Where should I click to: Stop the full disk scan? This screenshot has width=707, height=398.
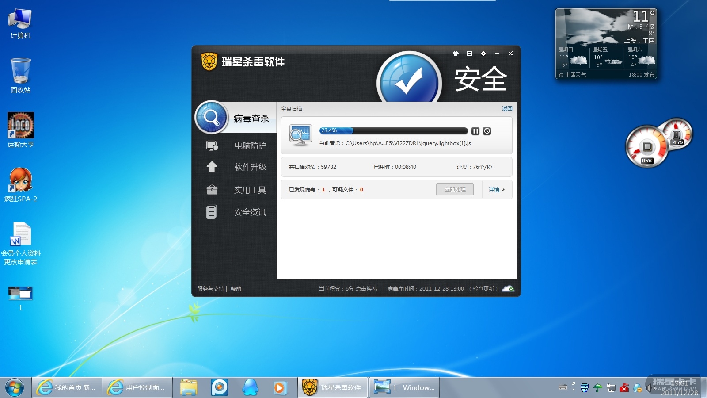487,131
